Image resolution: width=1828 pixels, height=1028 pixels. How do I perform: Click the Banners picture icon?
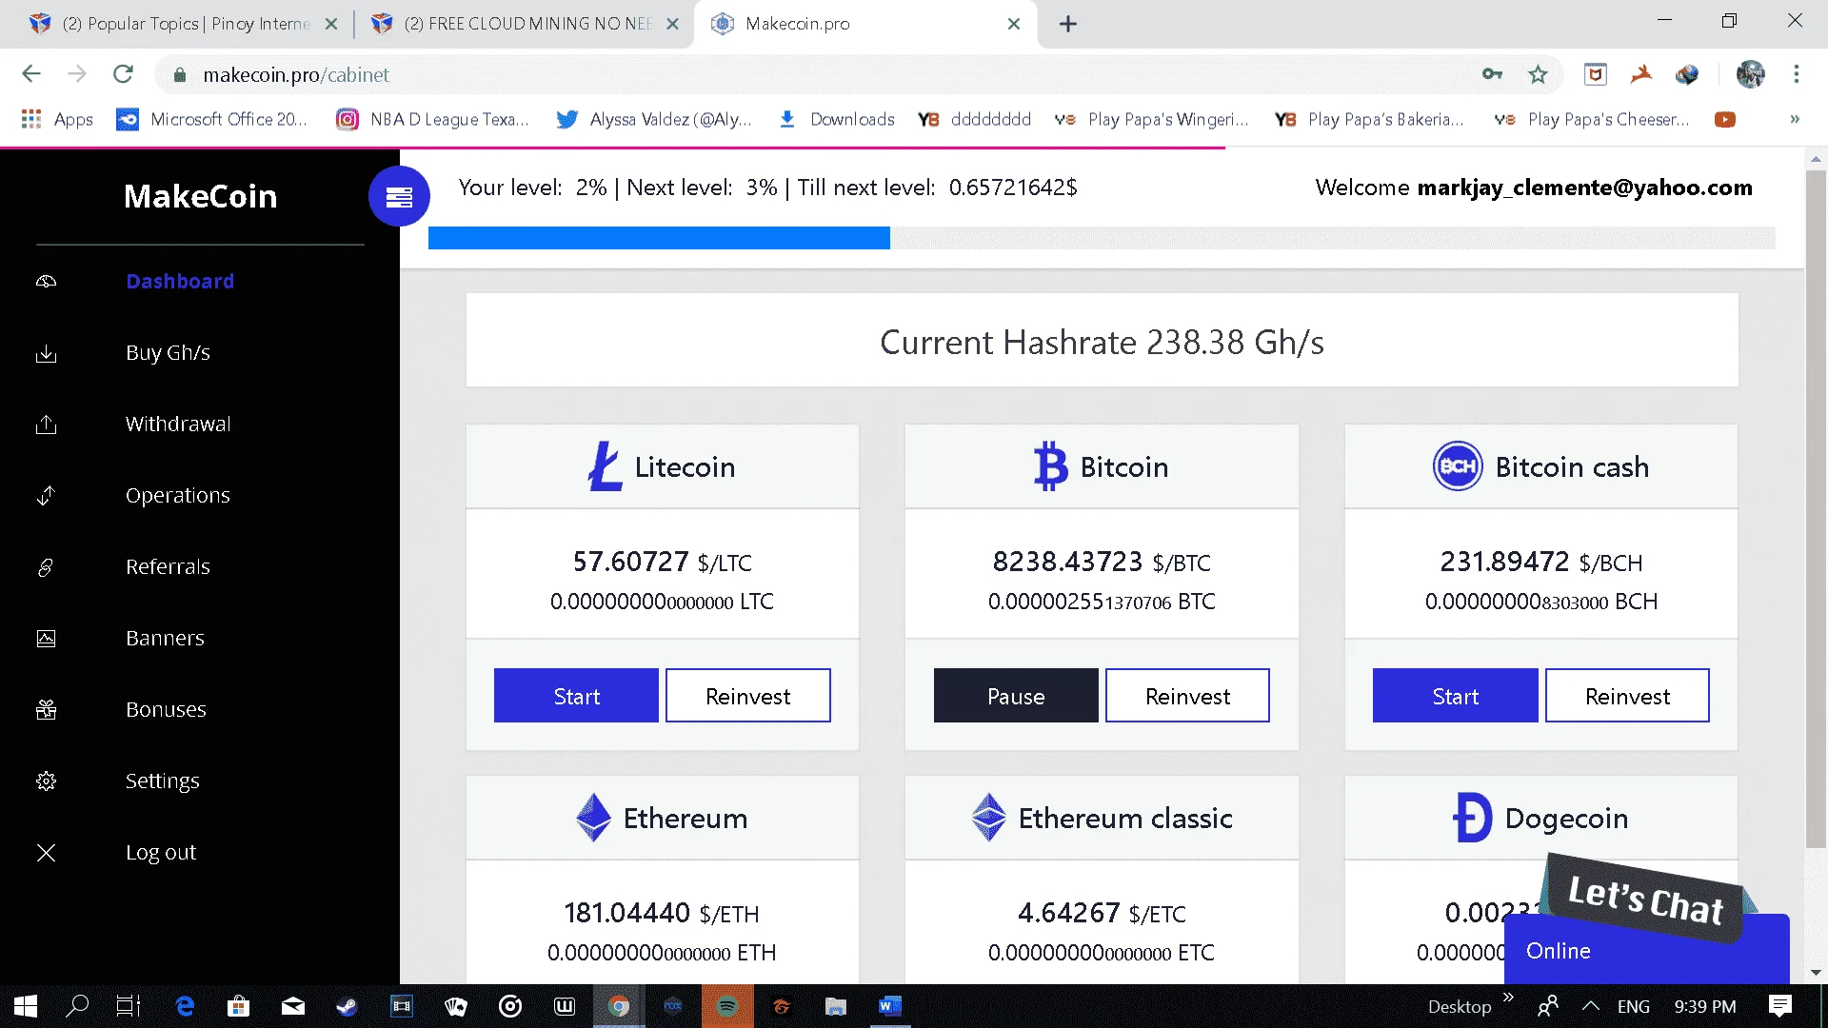click(46, 639)
